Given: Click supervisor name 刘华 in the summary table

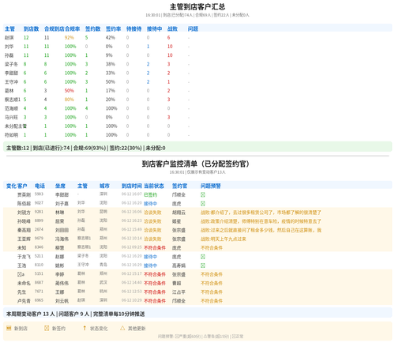Looking at the screenshot, I should click(x=9, y=47).
